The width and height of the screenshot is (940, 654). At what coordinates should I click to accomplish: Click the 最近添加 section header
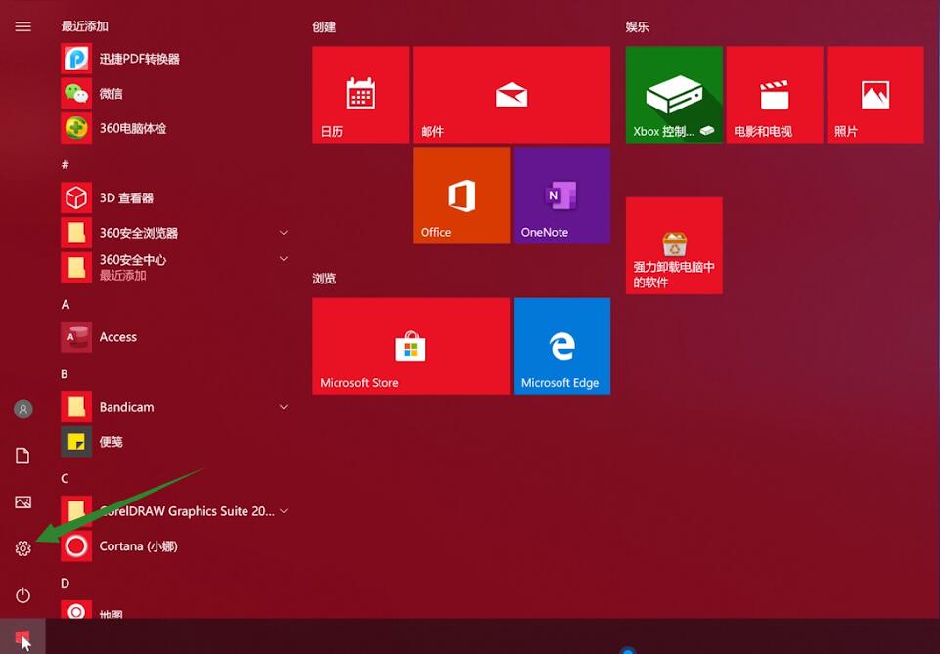(x=84, y=26)
